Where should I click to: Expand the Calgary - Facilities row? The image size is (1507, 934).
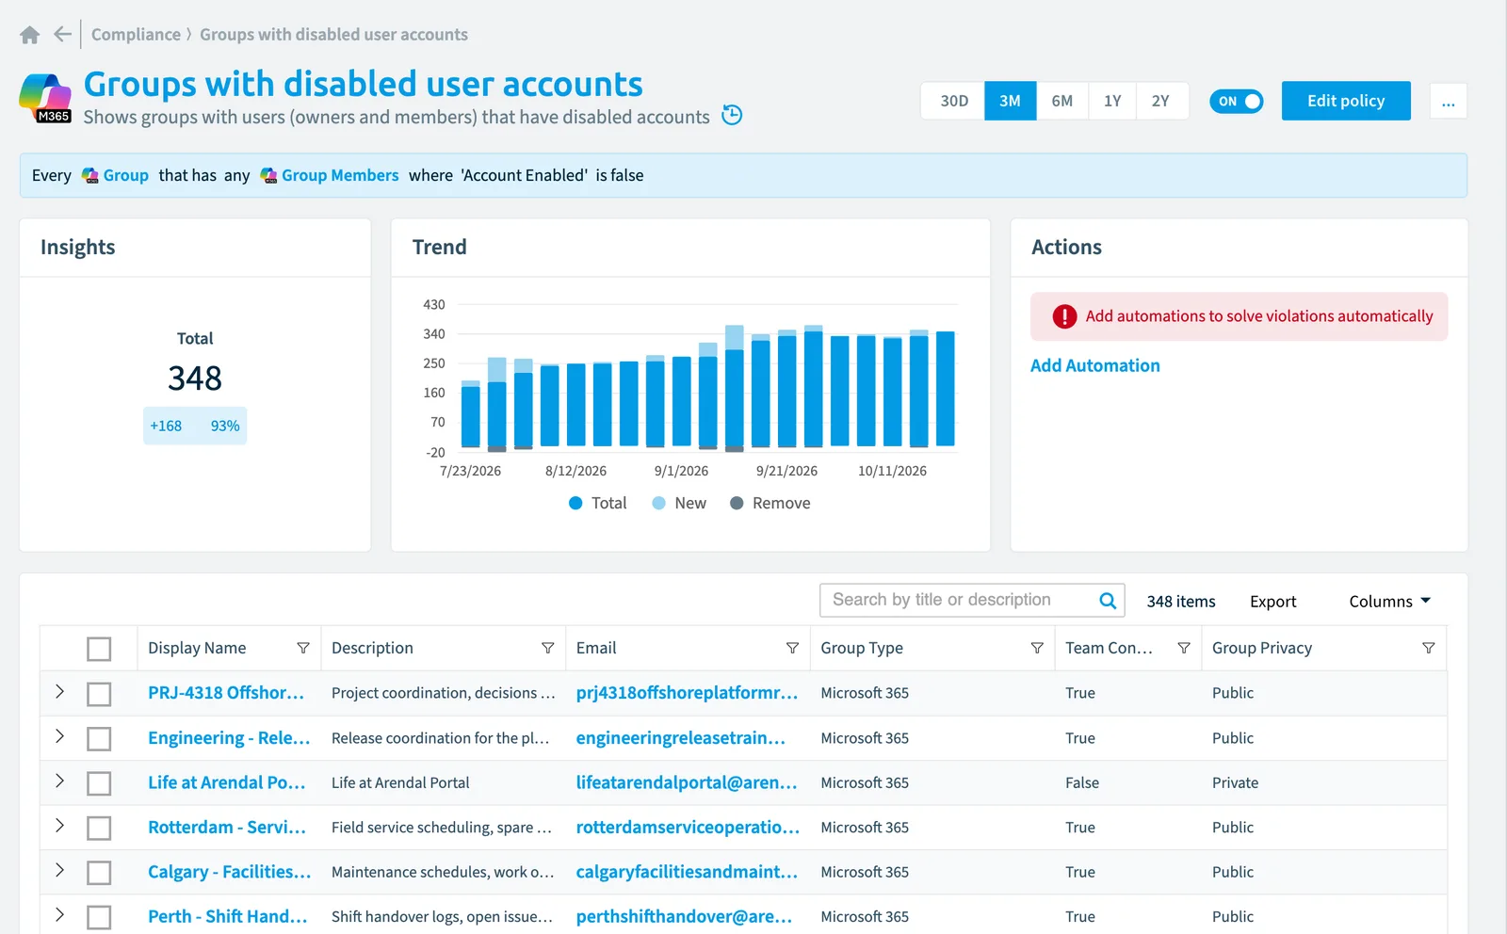[59, 870]
